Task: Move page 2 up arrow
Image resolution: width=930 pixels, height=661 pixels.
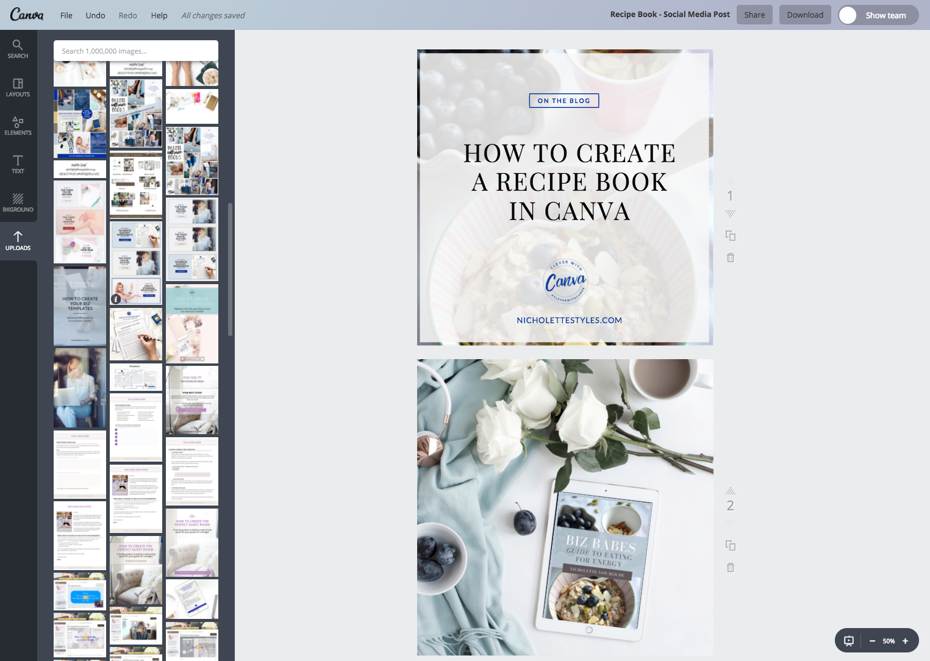Action: [730, 491]
